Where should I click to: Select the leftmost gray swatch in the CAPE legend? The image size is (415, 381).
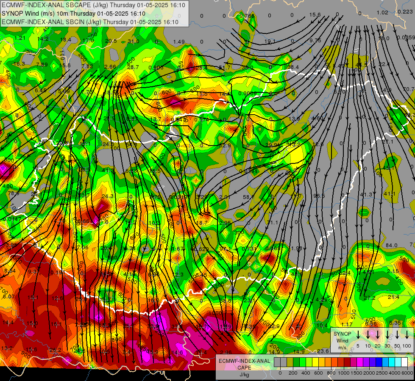[x=277, y=362]
